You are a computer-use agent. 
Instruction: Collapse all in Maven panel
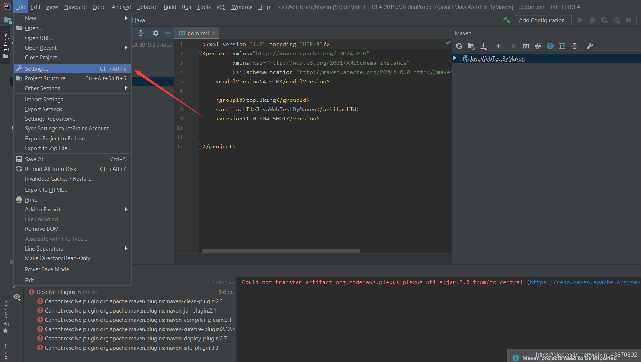(574, 46)
